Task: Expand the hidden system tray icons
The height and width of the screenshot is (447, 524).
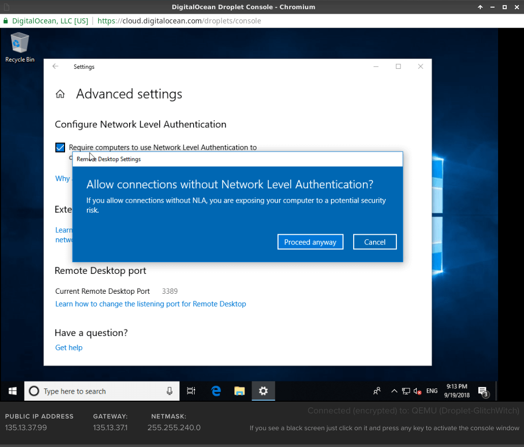Action: (394, 391)
